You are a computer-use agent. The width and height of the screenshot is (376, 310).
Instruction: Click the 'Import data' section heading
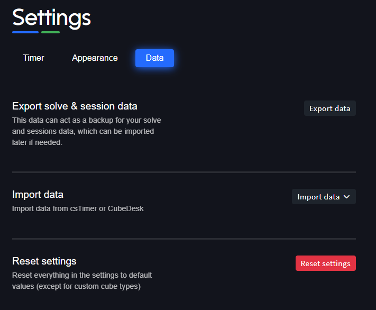[38, 194]
